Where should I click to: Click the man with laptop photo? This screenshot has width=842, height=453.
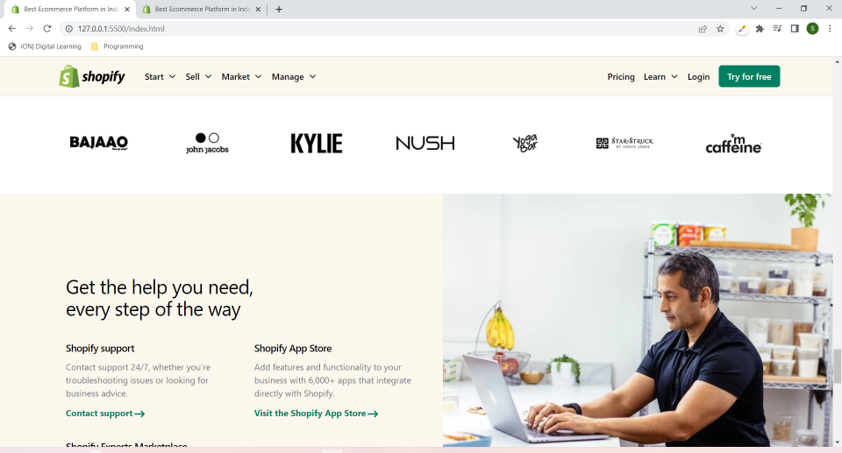coord(638,321)
